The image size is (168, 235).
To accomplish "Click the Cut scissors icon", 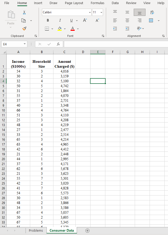I will [24, 12].
